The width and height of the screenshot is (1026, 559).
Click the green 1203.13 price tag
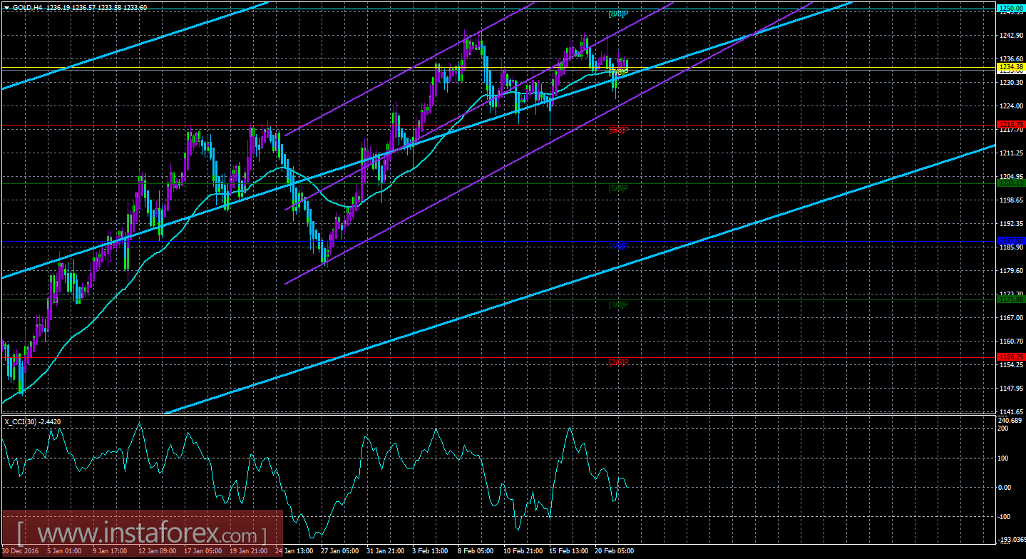coord(1010,183)
